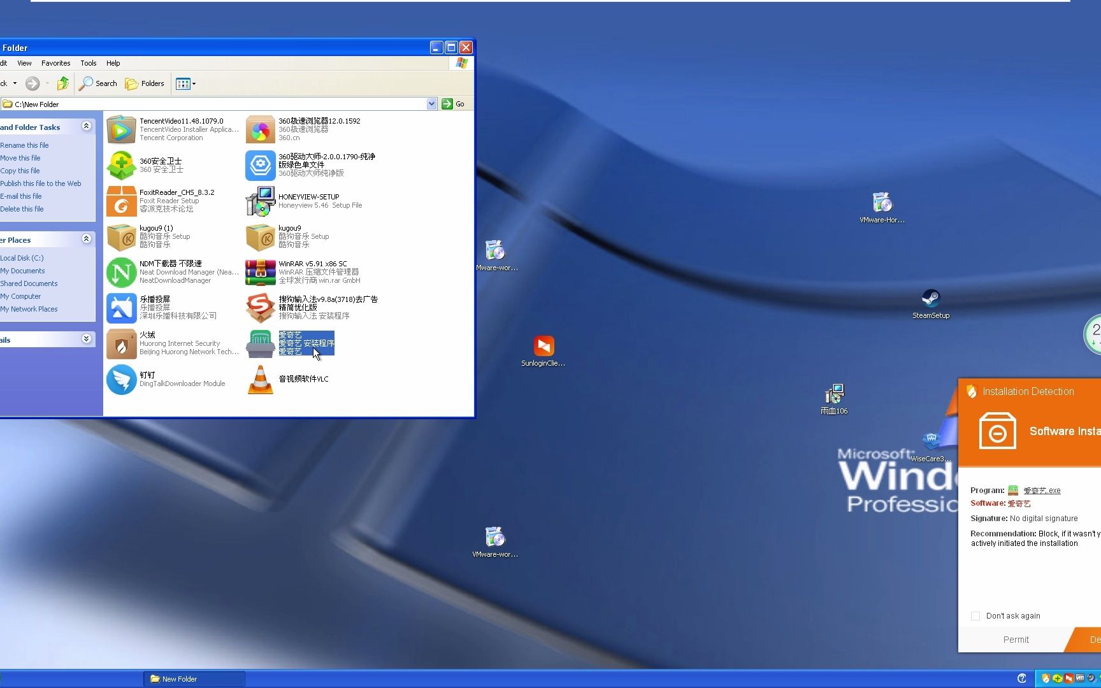
Task: Select the 360极速浏览器 icon
Action: [260, 130]
